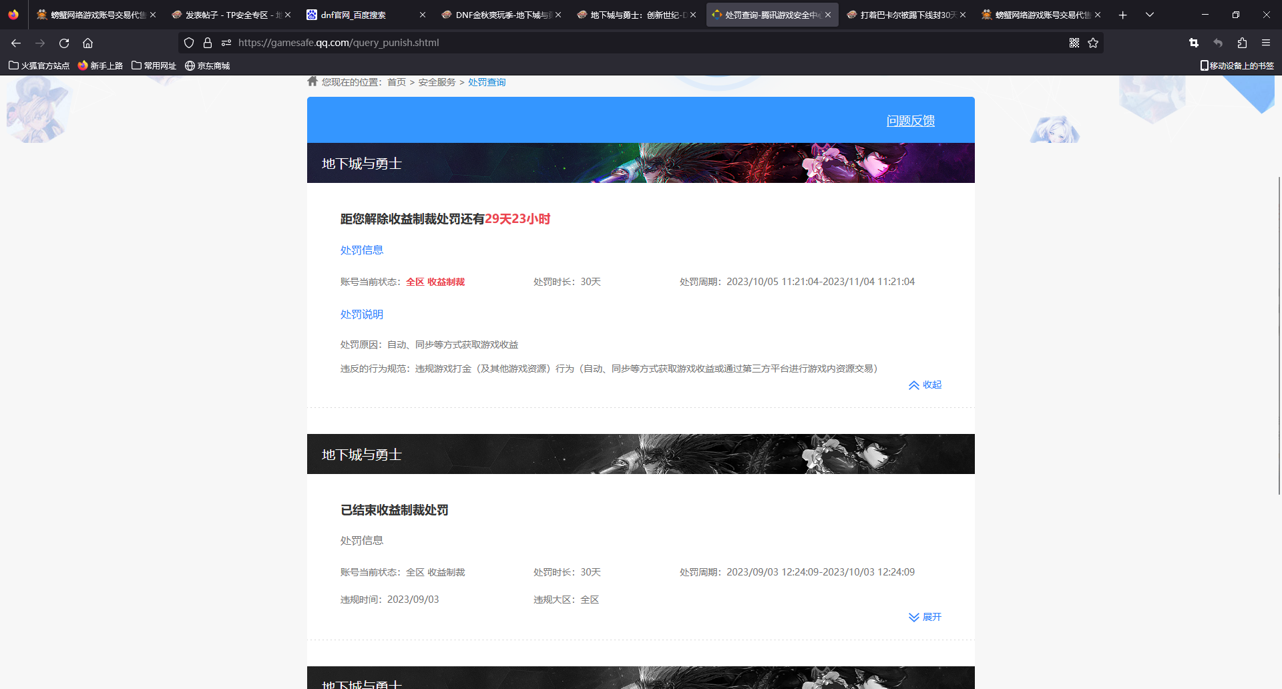The width and height of the screenshot is (1282, 689).
Task: Switch to the 发表帖子 - TP安全专区 tab
Action: [x=227, y=15]
